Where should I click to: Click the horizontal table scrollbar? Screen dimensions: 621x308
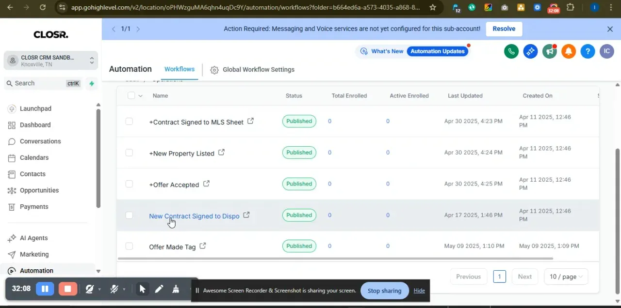coord(335,259)
